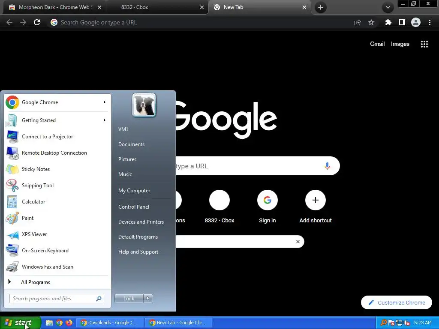Open the Gmail link
The width and height of the screenshot is (439, 329).
[377, 44]
